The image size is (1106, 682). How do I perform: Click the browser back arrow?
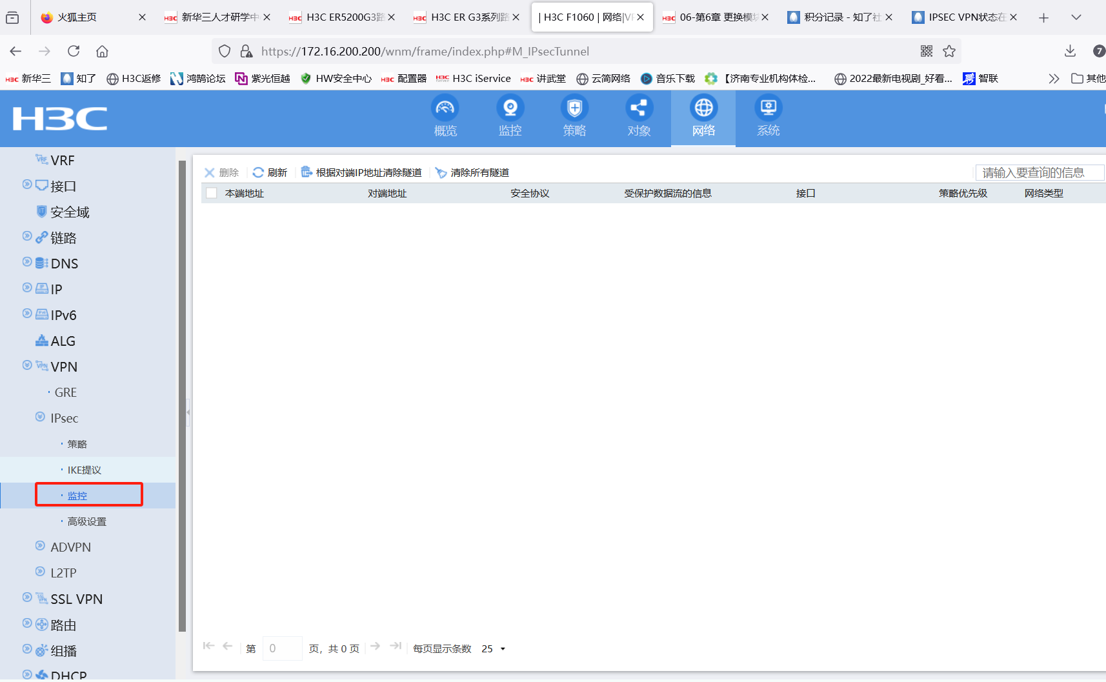pyautogui.click(x=16, y=51)
